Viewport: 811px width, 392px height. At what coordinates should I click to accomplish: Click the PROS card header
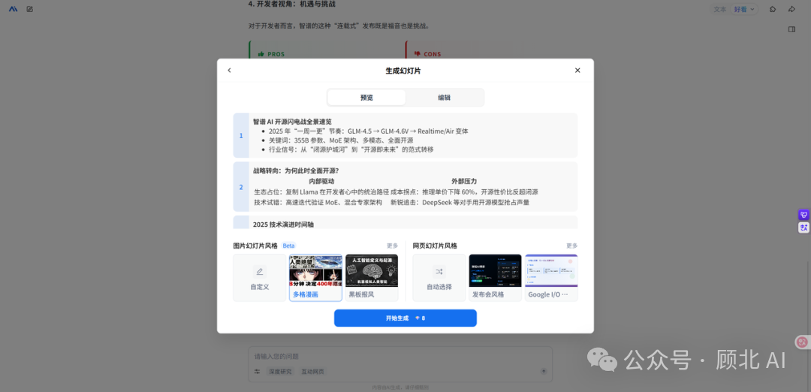(271, 54)
